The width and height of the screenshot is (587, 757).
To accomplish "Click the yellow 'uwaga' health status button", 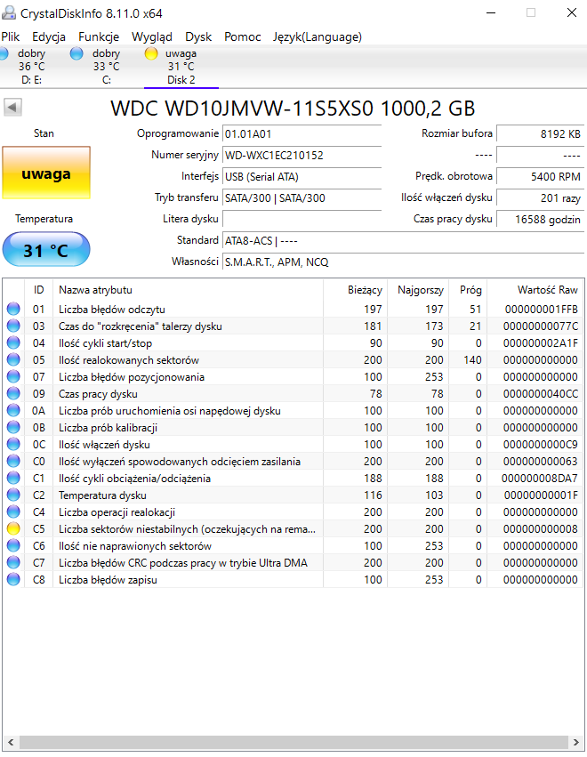I will (x=46, y=173).
